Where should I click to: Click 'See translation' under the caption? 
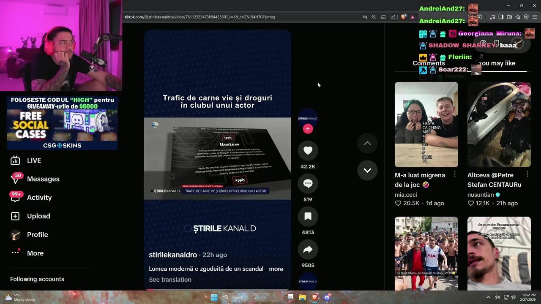pyautogui.click(x=170, y=280)
